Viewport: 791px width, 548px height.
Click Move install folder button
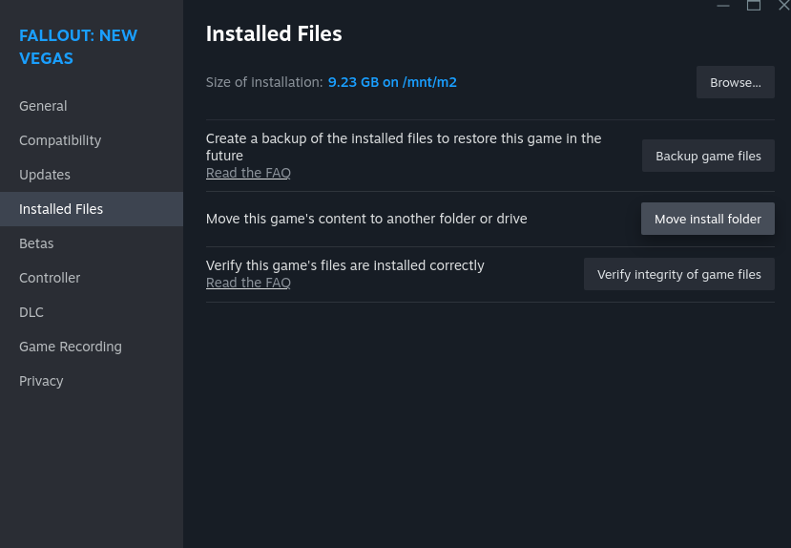pyautogui.click(x=707, y=219)
